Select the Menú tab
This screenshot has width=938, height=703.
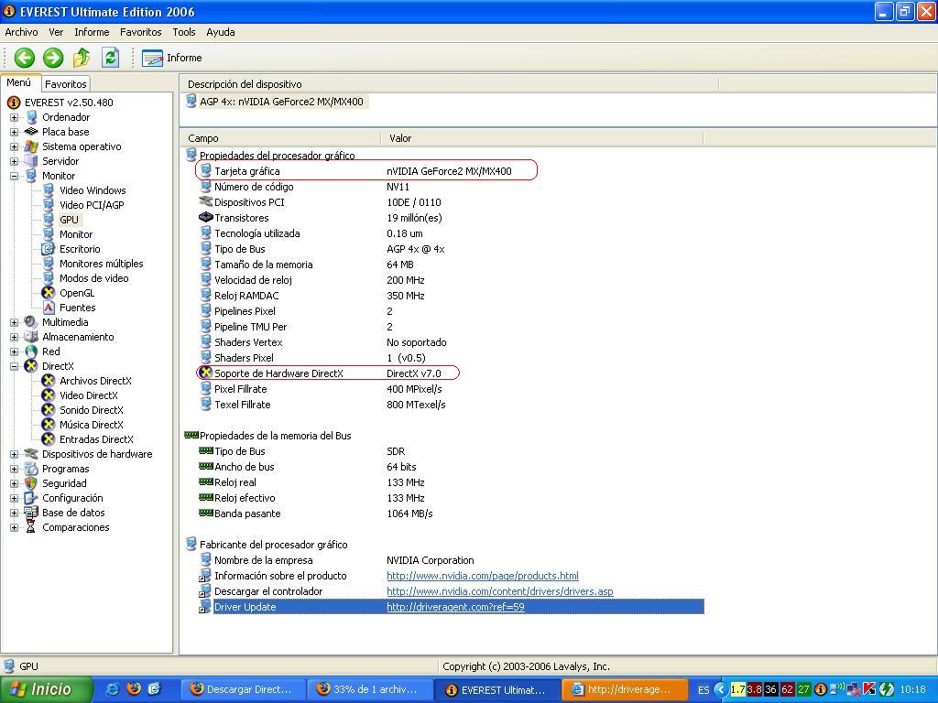point(19,83)
